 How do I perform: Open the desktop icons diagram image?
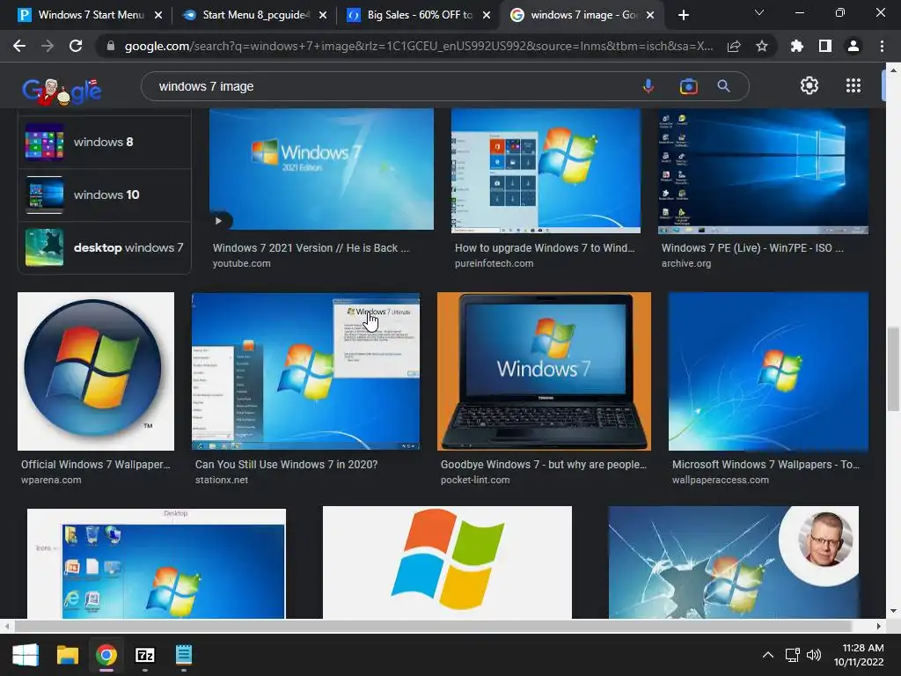click(157, 563)
